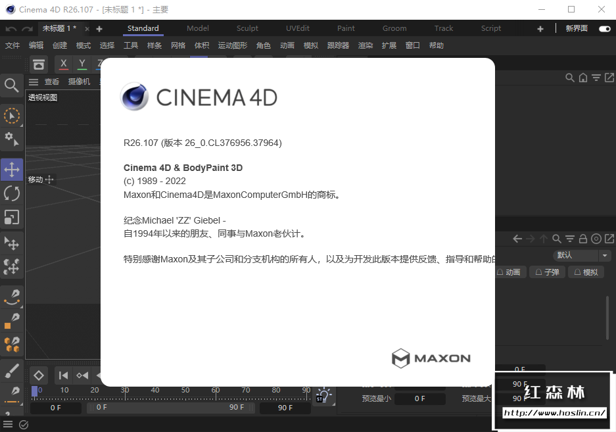Click the attribute manager back arrow
This screenshot has height=432, width=616.
coord(517,239)
